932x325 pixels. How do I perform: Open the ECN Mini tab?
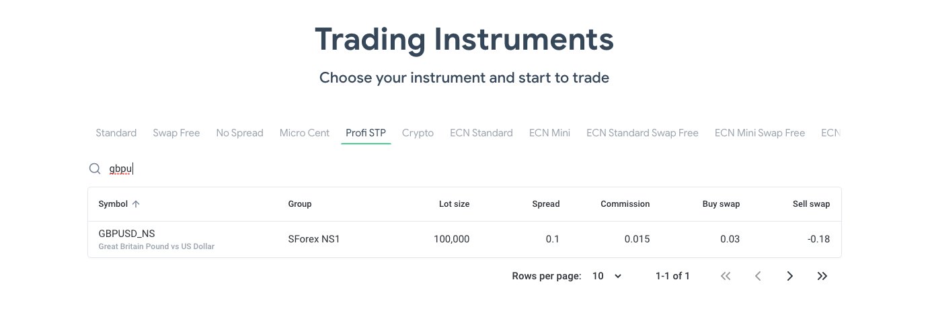pyautogui.click(x=549, y=133)
